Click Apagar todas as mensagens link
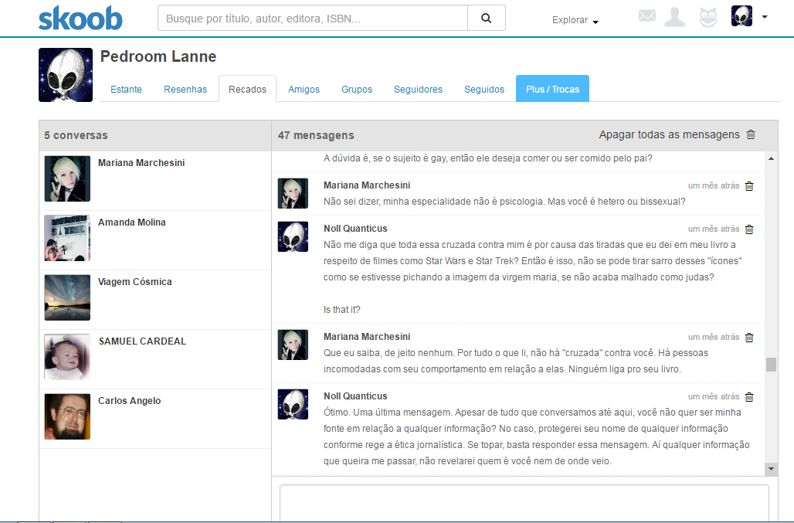This screenshot has height=523, width=794. [x=669, y=134]
